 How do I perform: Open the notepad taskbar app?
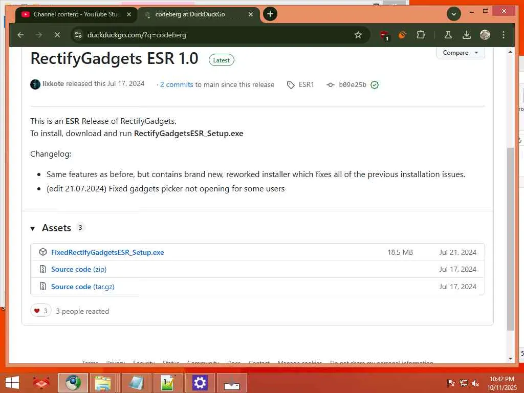(136, 383)
